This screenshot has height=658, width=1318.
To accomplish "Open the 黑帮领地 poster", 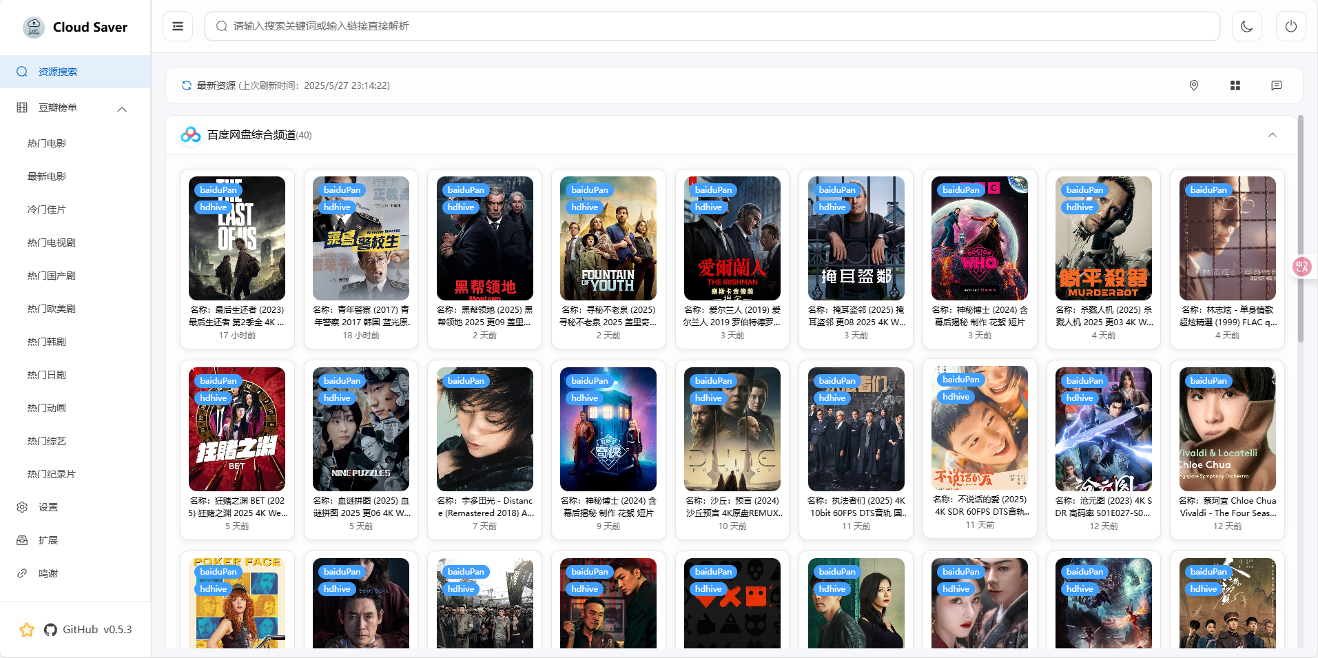I will (x=485, y=238).
